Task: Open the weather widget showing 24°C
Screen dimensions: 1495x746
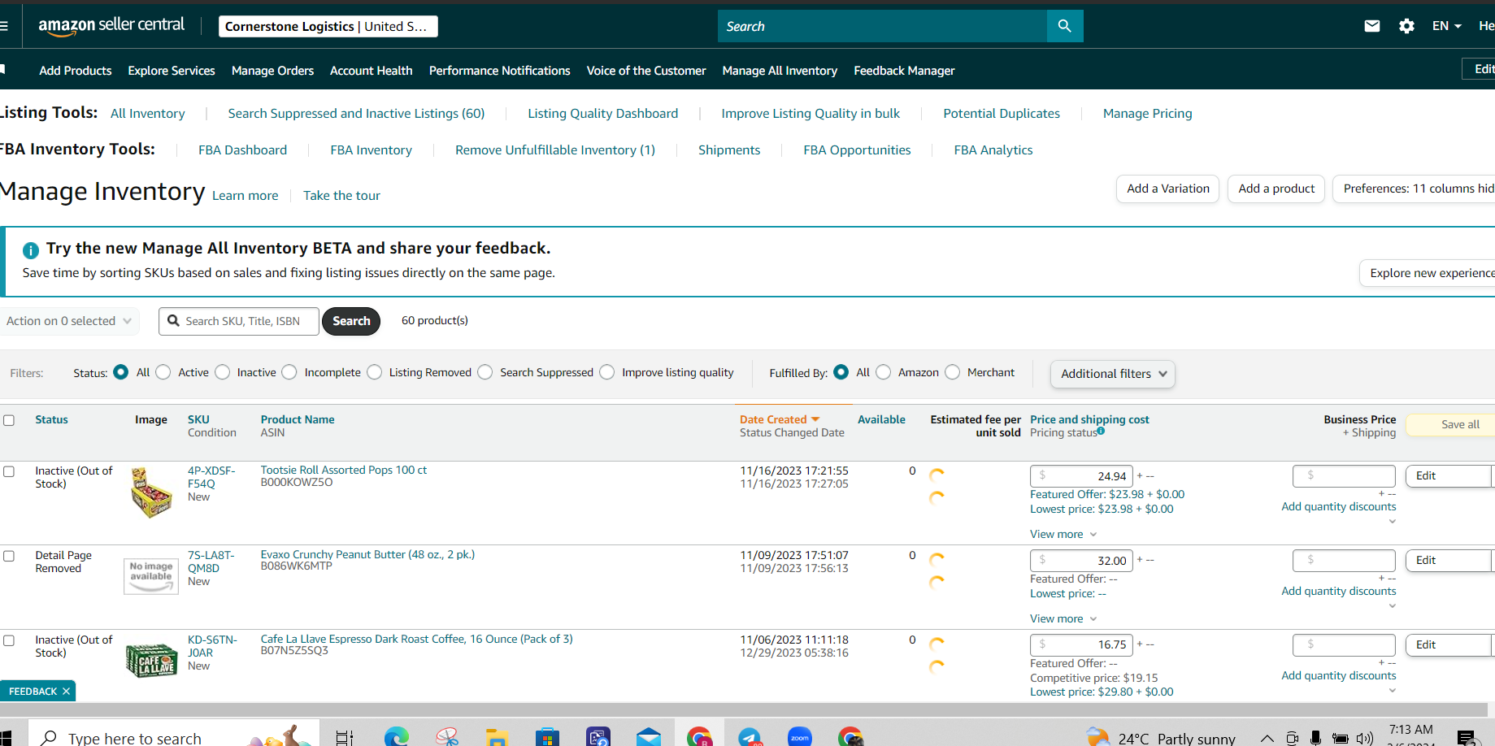Action: pyautogui.click(x=1161, y=737)
